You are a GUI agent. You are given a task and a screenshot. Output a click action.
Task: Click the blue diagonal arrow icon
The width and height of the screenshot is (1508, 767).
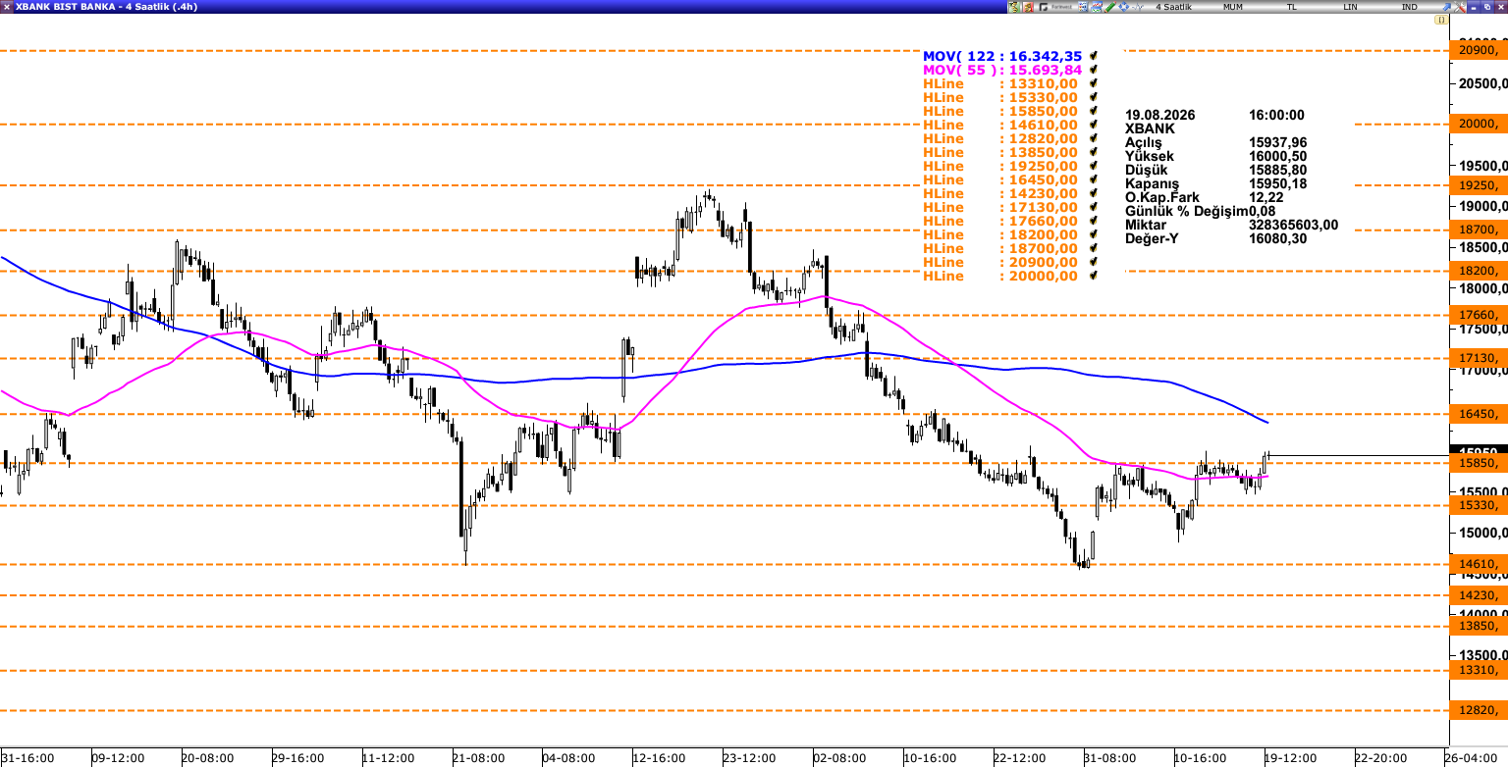click(x=1446, y=7)
